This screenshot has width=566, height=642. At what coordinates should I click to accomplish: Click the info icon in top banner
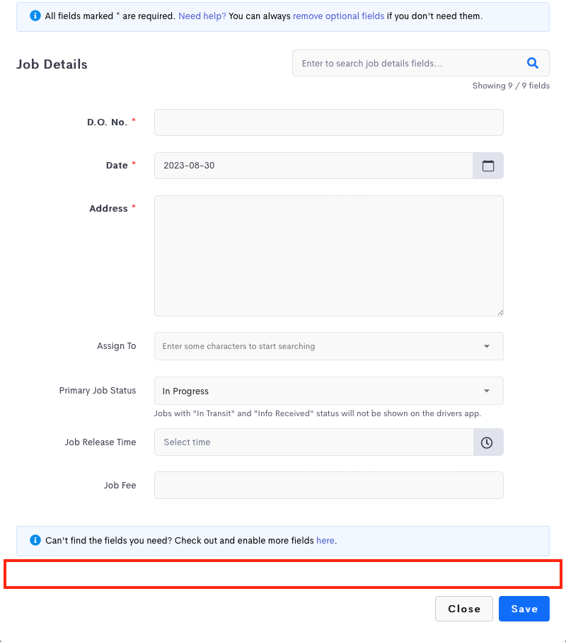click(35, 16)
